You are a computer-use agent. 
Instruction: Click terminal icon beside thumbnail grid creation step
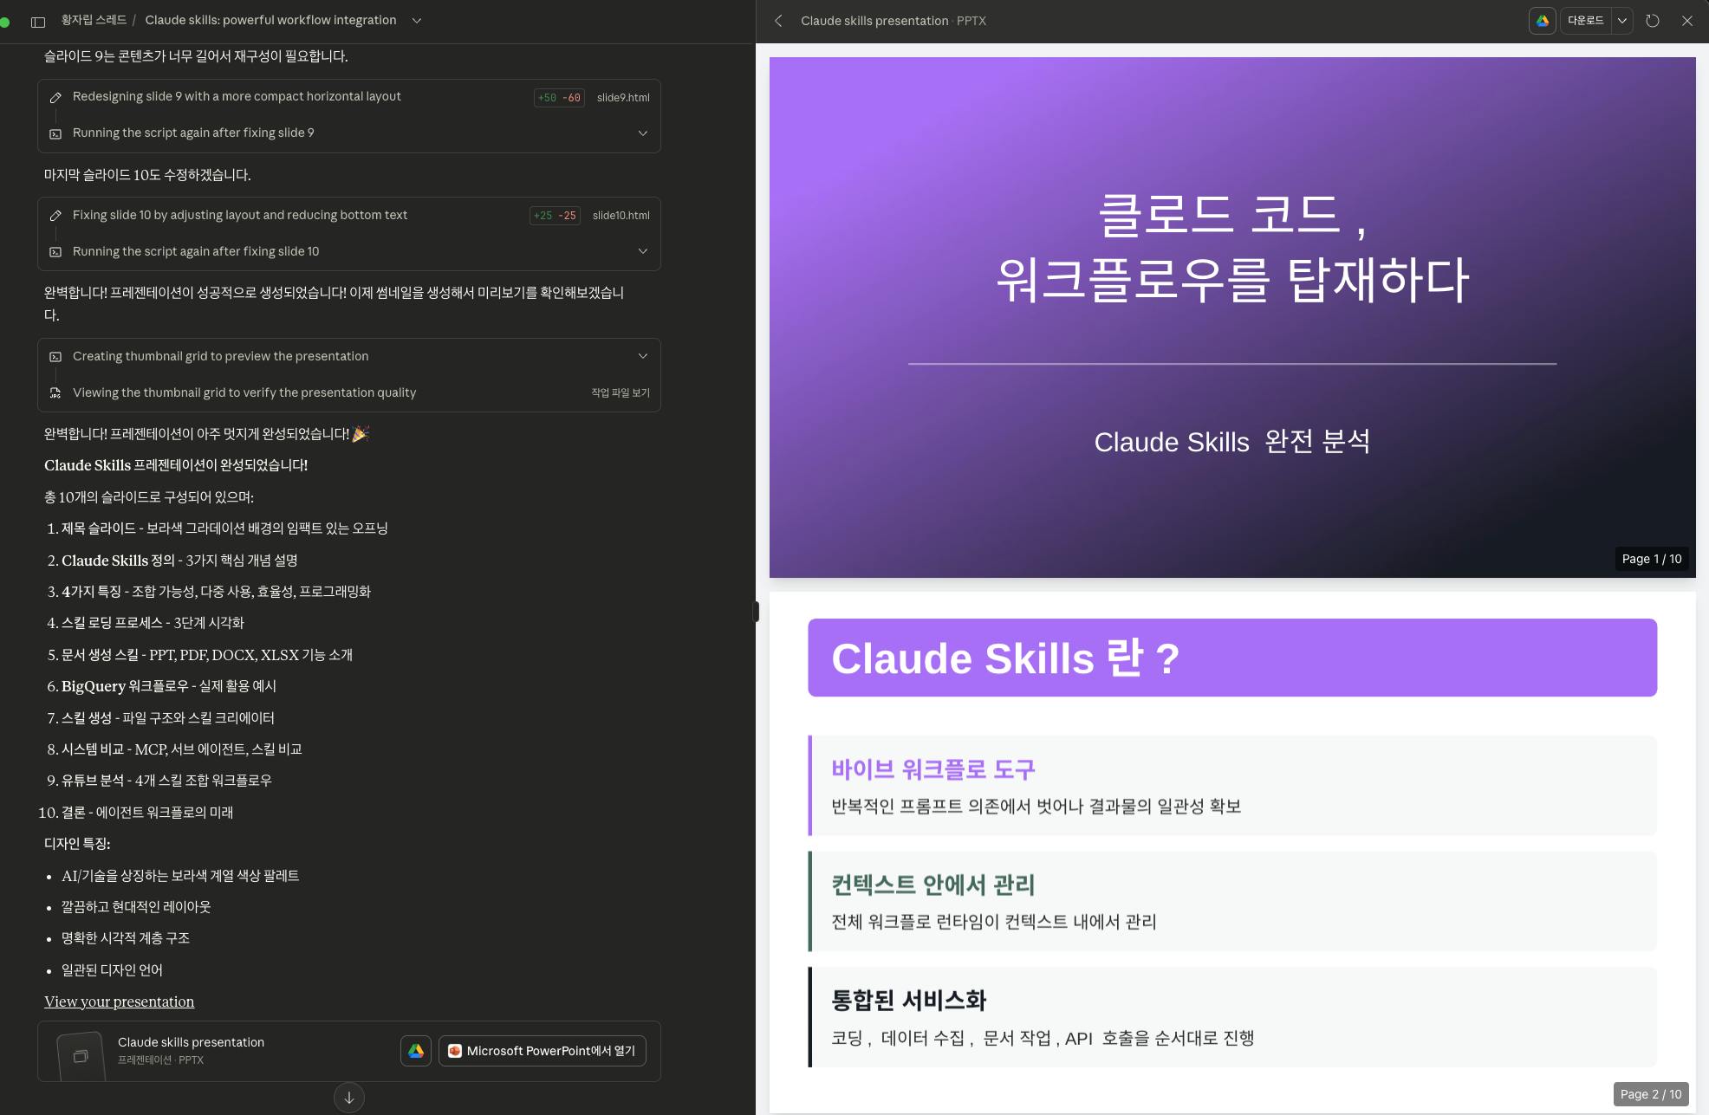click(55, 356)
